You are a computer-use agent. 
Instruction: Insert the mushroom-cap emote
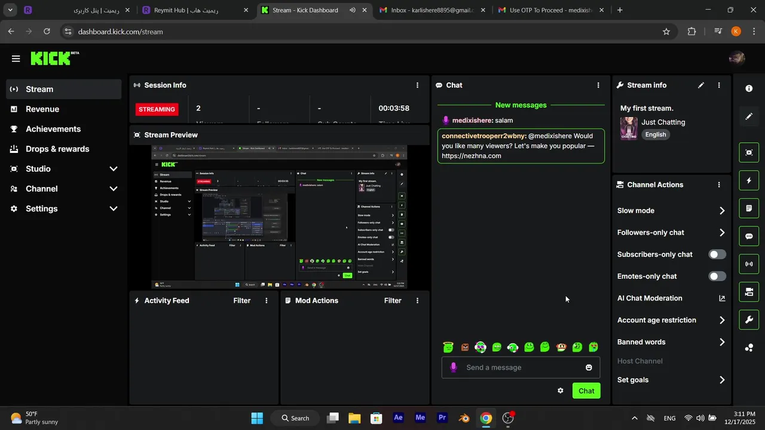click(x=561, y=347)
